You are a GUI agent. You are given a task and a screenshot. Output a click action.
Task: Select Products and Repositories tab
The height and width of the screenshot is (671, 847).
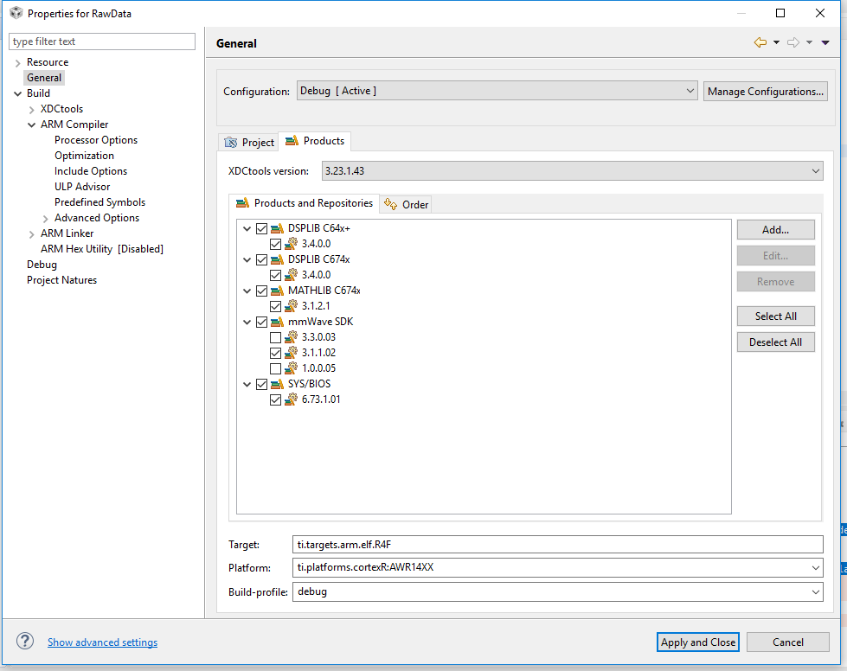click(305, 203)
